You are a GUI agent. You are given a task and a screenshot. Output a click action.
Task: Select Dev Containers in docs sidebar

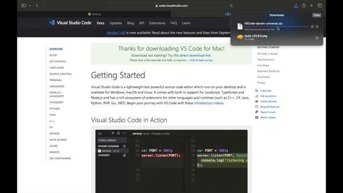coord(60,158)
